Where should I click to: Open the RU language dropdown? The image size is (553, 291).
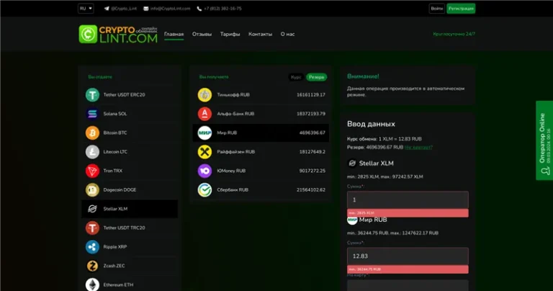[x=86, y=9]
